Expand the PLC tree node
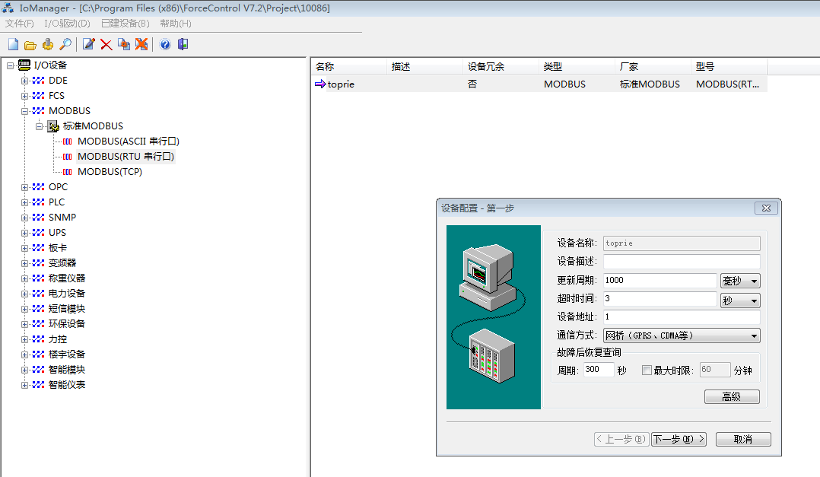The width and height of the screenshot is (820, 477). (24, 202)
